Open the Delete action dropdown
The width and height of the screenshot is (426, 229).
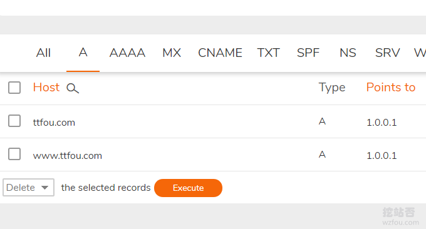[28, 188]
